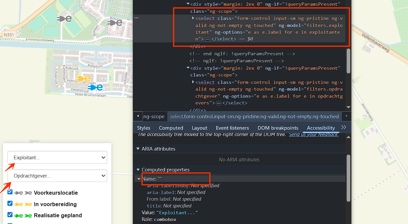This screenshot has height=224, width=408.
Task: Click the DOM tree vertical scrollbar
Action: pos(348,61)
